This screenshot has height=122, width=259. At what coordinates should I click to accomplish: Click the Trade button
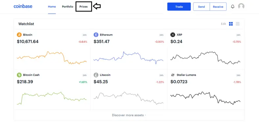tap(179, 7)
